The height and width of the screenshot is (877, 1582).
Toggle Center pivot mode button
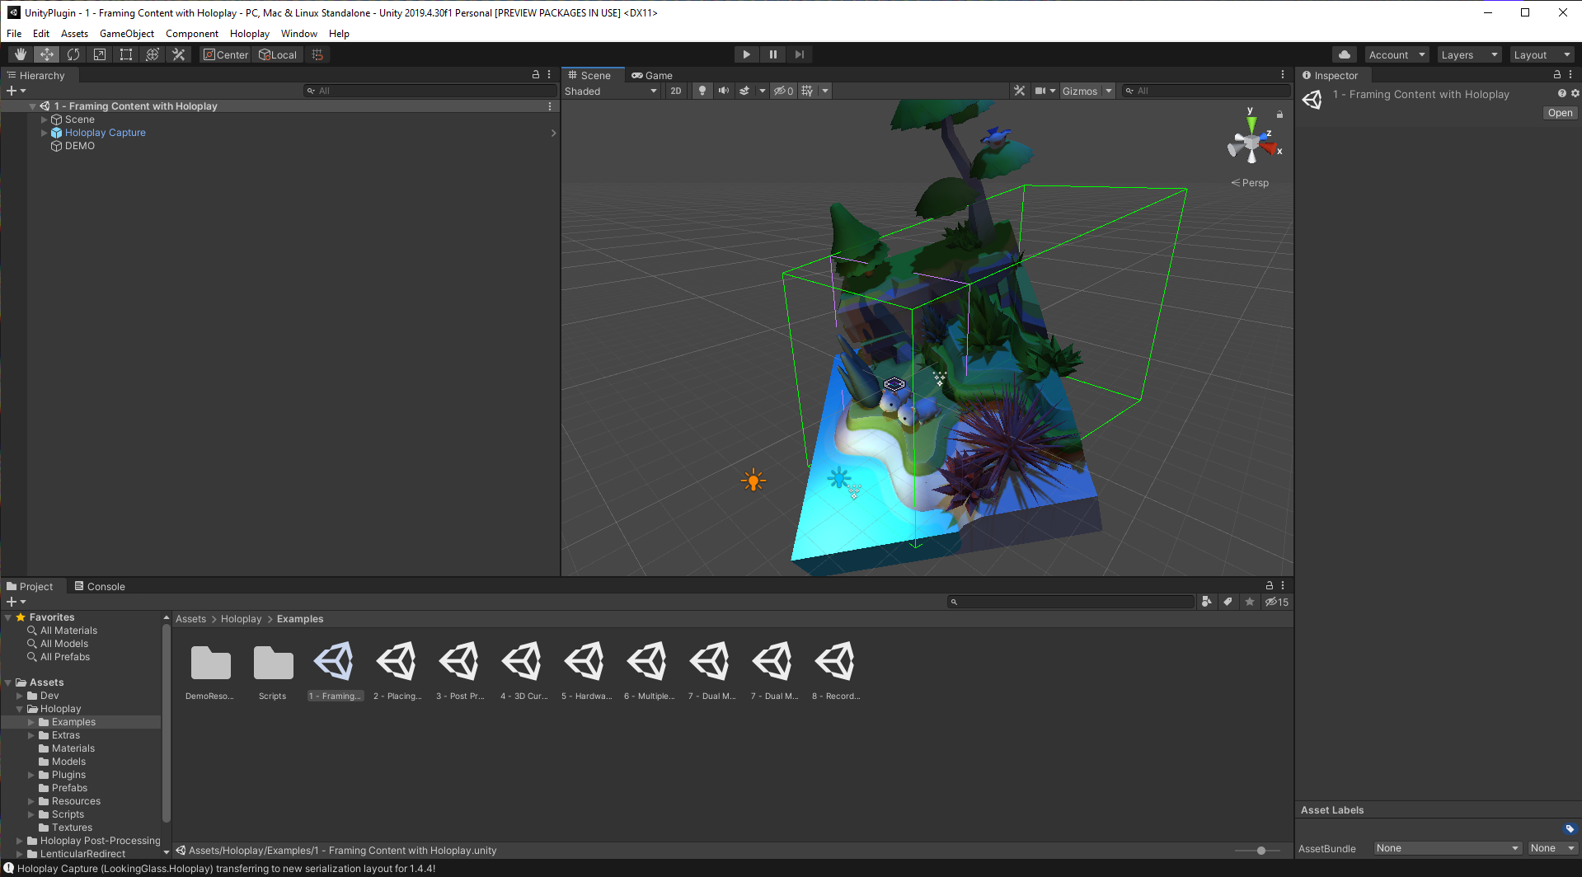226,54
